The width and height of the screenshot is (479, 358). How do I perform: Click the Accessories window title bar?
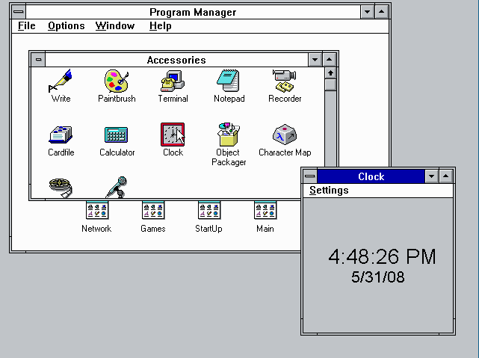pyautogui.click(x=176, y=60)
